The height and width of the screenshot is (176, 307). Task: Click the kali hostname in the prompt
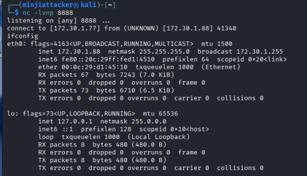pos(87,5)
